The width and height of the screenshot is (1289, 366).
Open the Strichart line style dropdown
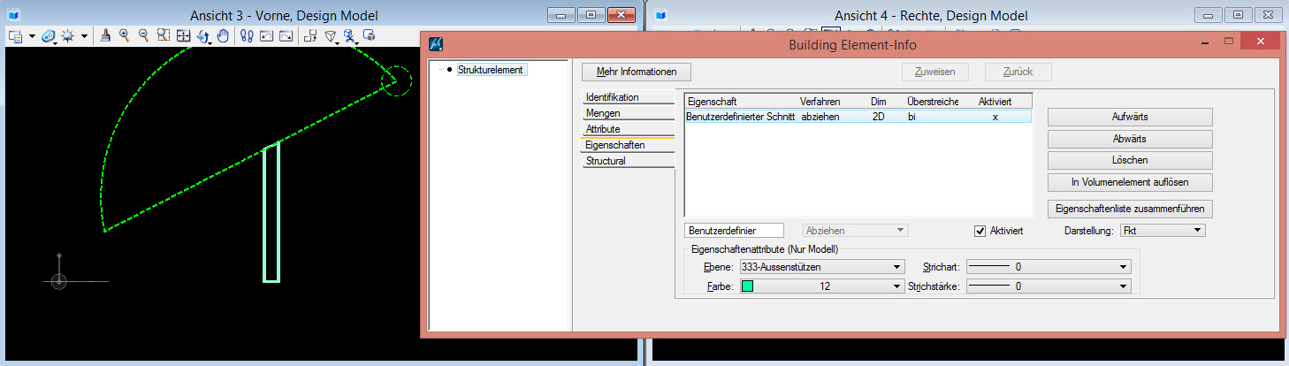1049,266
